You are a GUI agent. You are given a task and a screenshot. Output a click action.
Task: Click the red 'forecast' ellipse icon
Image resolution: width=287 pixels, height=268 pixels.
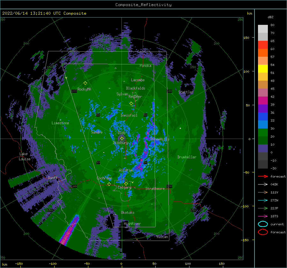pyautogui.click(x=263, y=232)
